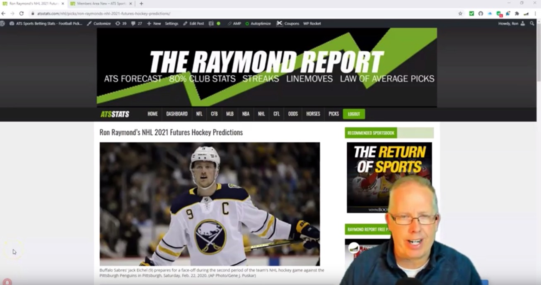Open DASHBOARD in the site navigation
This screenshot has width=541, height=285.
tap(177, 114)
